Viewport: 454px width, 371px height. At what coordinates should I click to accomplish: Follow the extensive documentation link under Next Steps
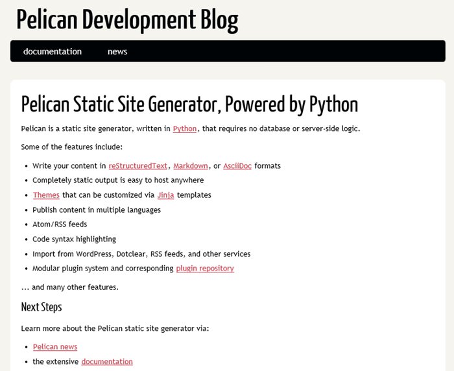[107, 361]
